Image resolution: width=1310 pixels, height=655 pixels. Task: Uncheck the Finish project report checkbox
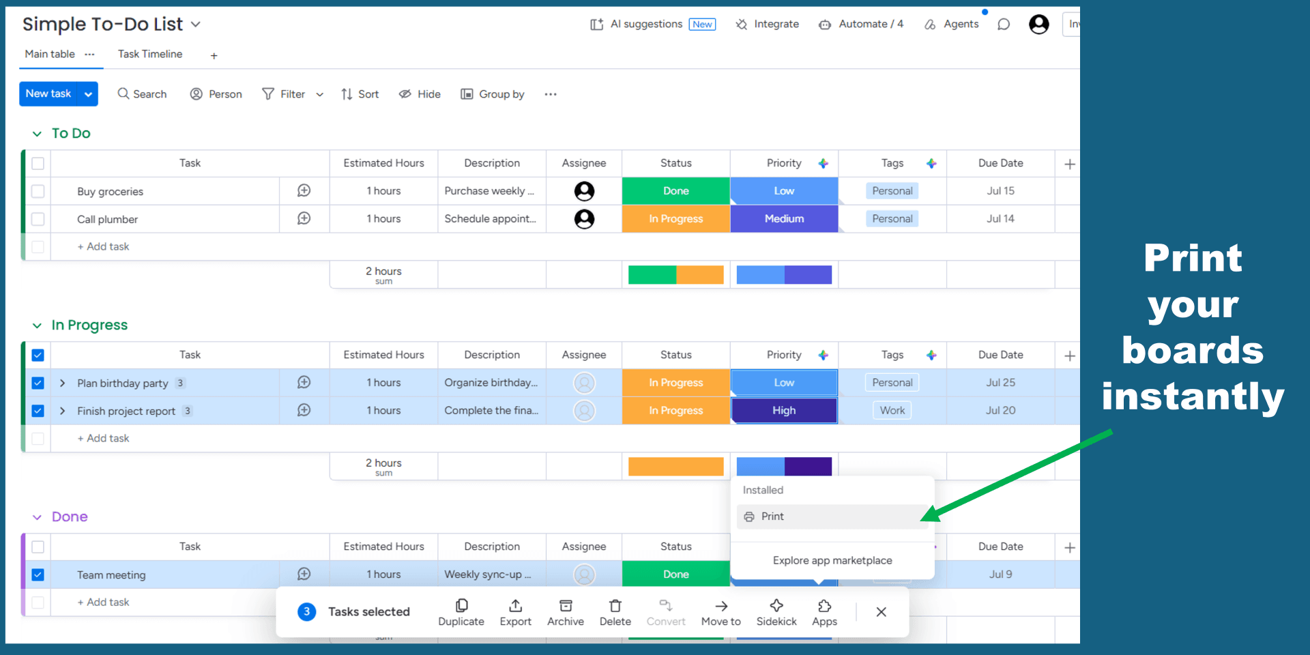coord(38,411)
